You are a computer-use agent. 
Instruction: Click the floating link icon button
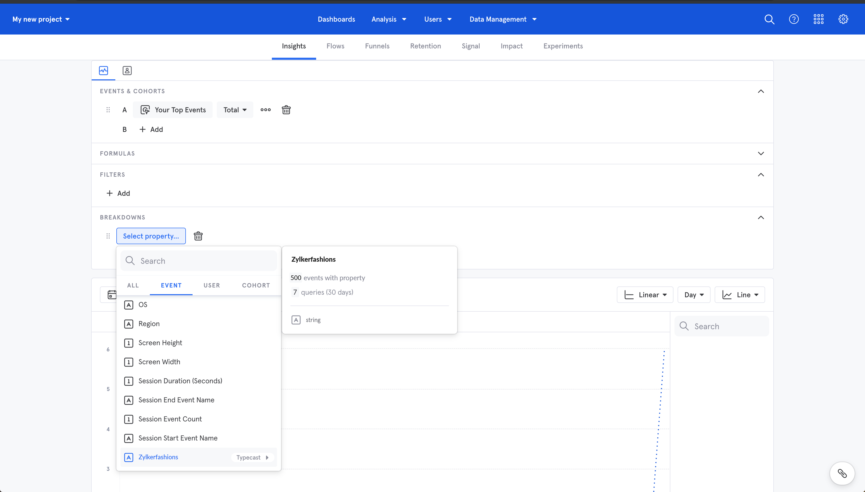(x=842, y=473)
